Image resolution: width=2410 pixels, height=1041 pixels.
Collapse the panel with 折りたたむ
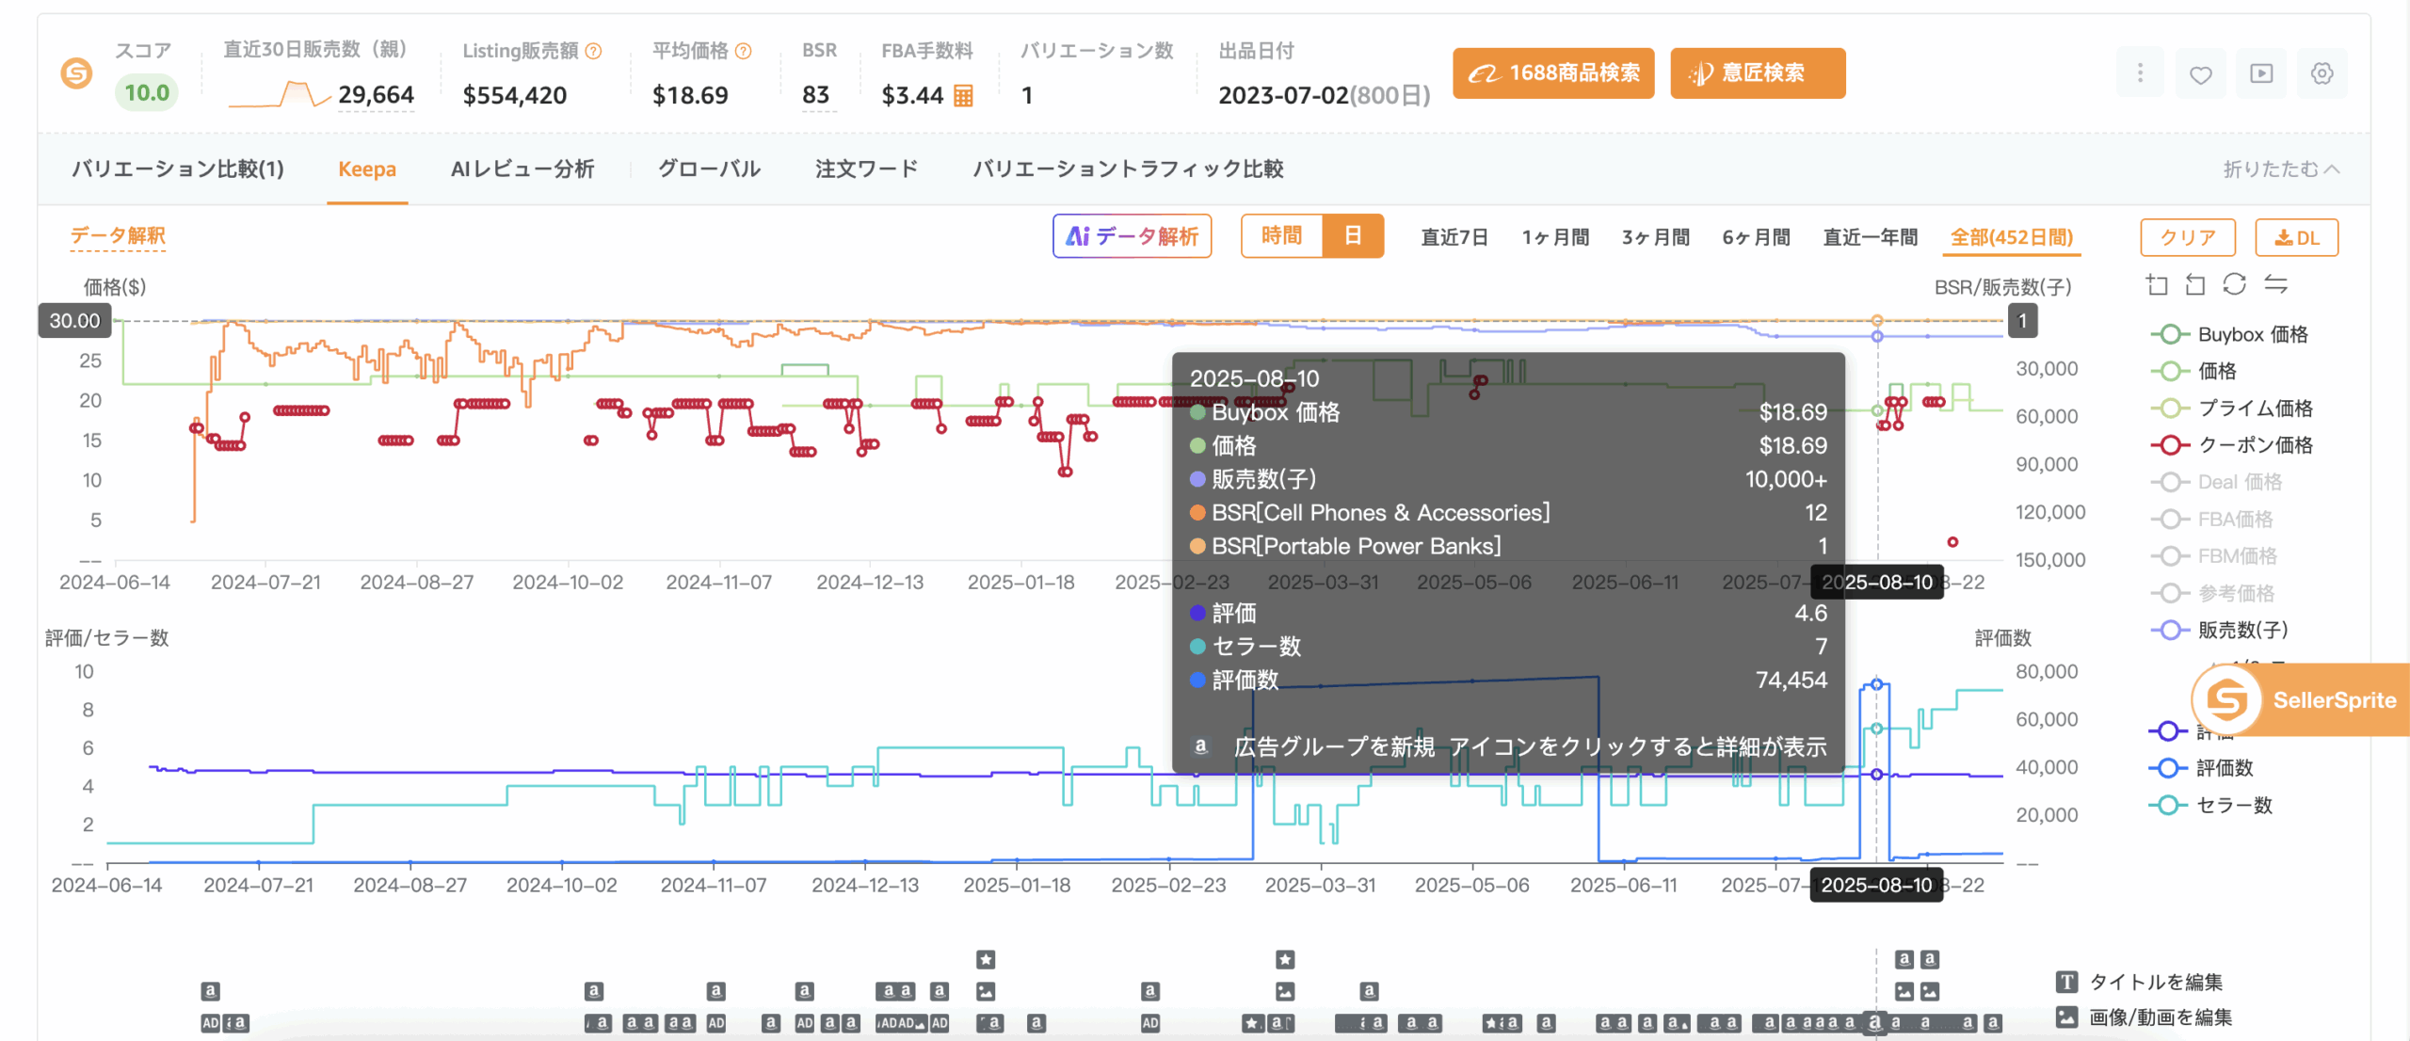pos(2281,169)
